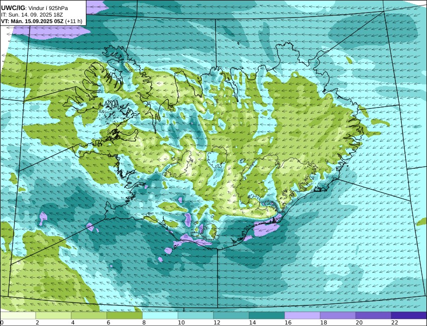Image resolution: width=427 pixels, height=326 pixels.
Task: Click the 0–2 m/s palest legend swatch
Action: click(x=18, y=315)
